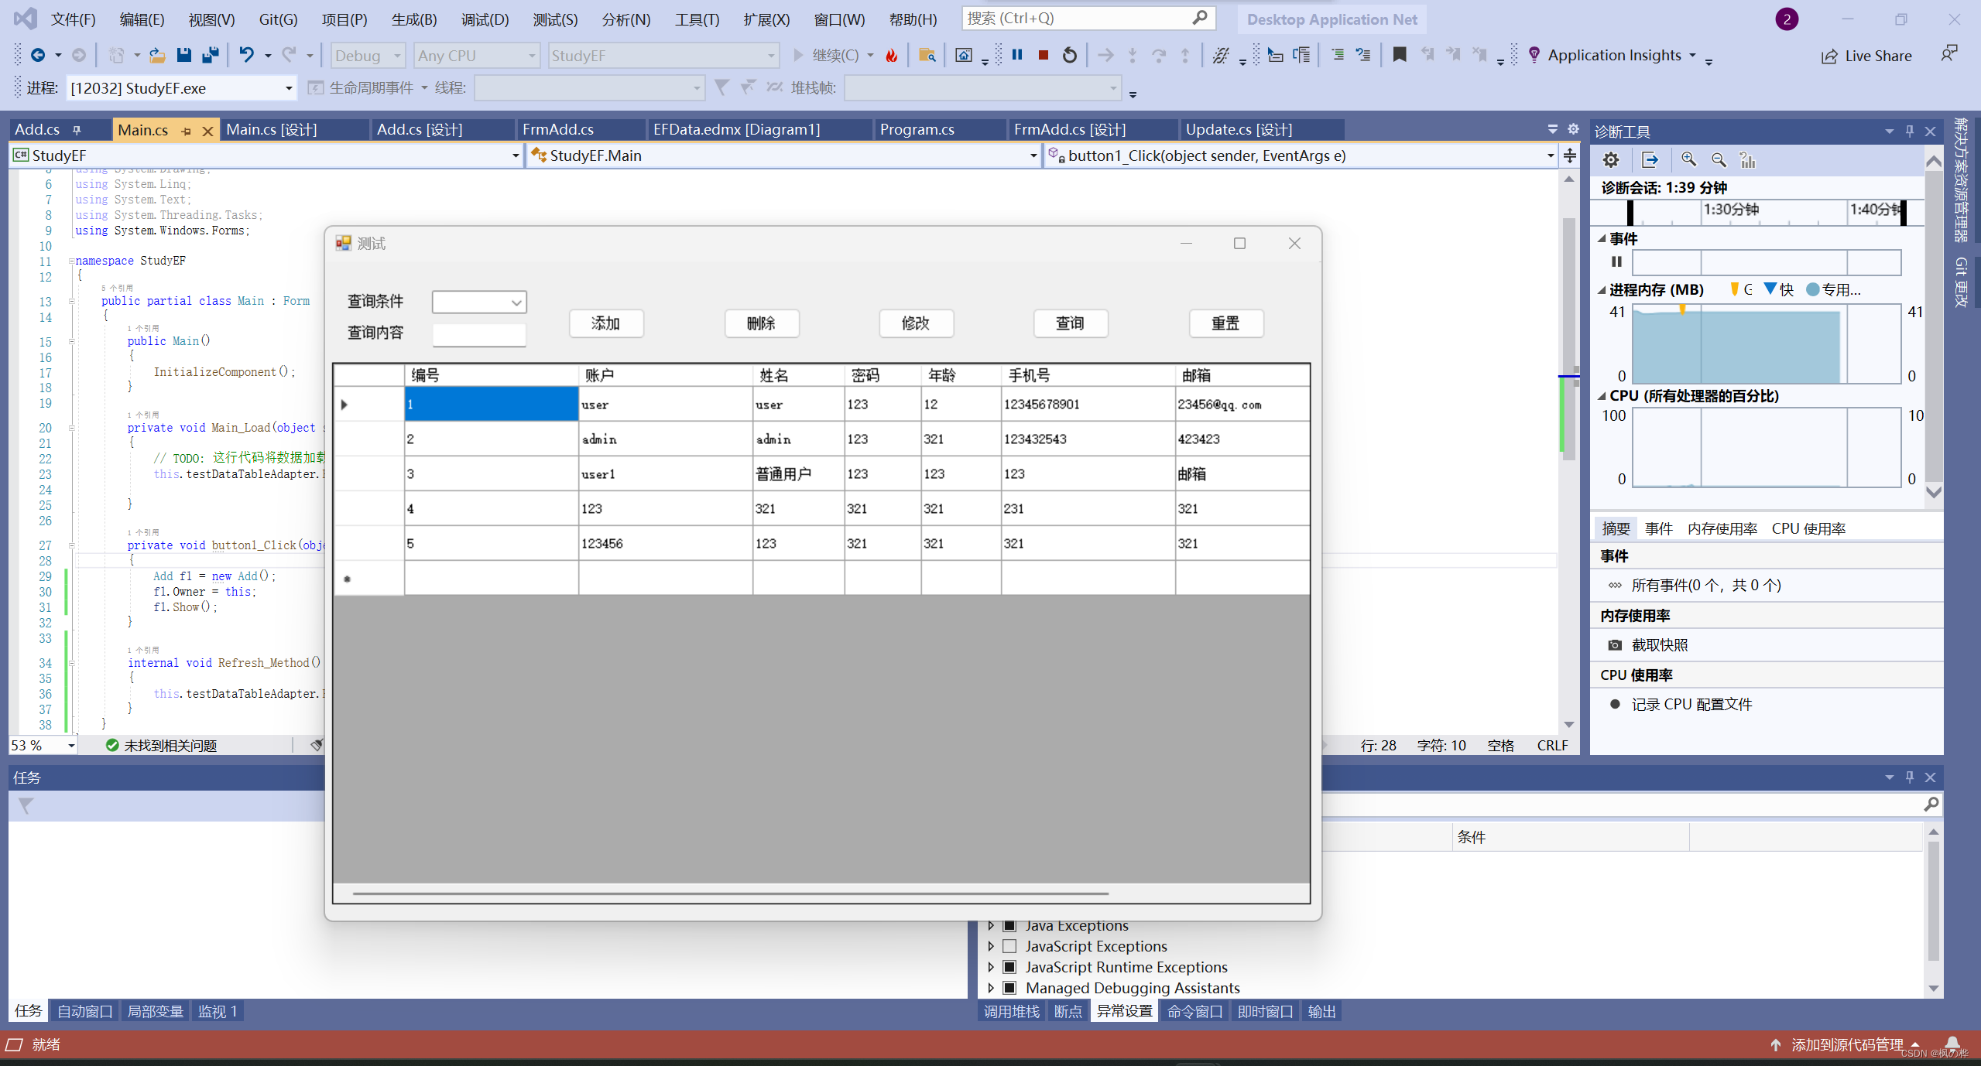Screen dimensions: 1981x1066
Task: Expand JavaScript Runtime Exceptions tree node
Action: [x=991, y=967]
